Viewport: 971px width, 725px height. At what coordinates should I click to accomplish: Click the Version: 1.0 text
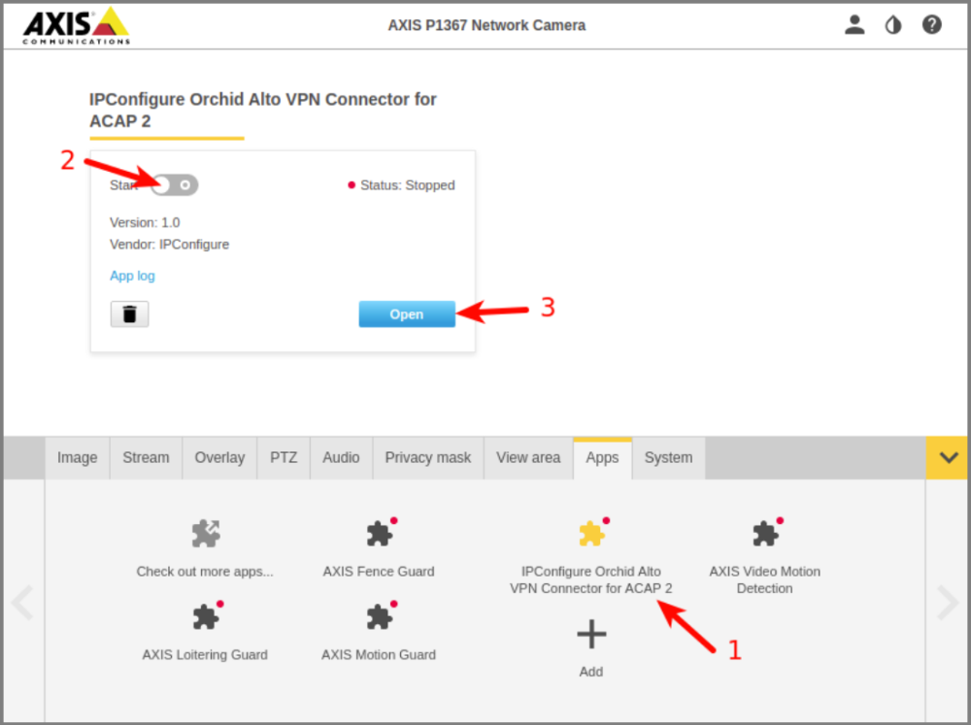tap(145, 222)
